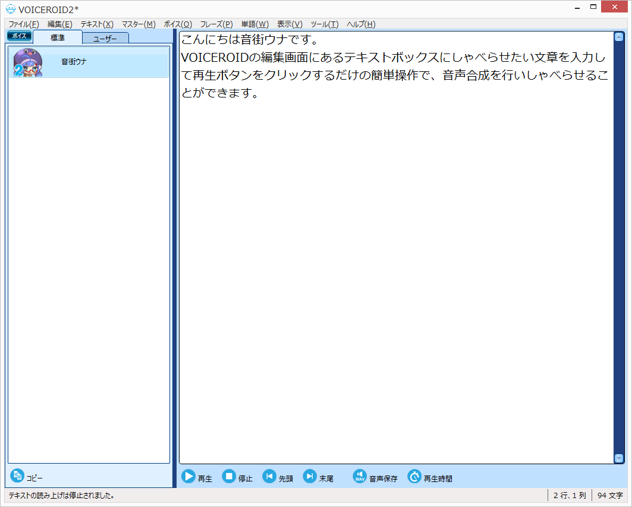
Task: Maximize the VOICEROID2 window
Action: (593, 7)
